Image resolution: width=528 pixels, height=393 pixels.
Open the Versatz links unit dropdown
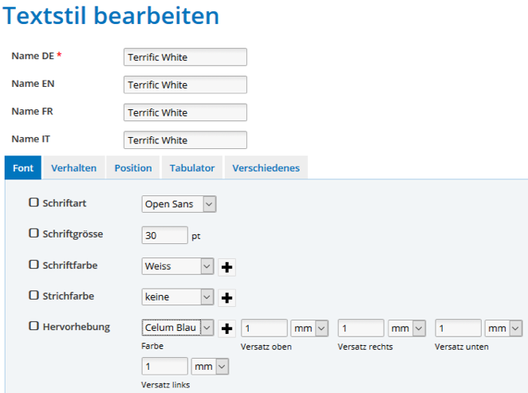(x=210, y=367)
